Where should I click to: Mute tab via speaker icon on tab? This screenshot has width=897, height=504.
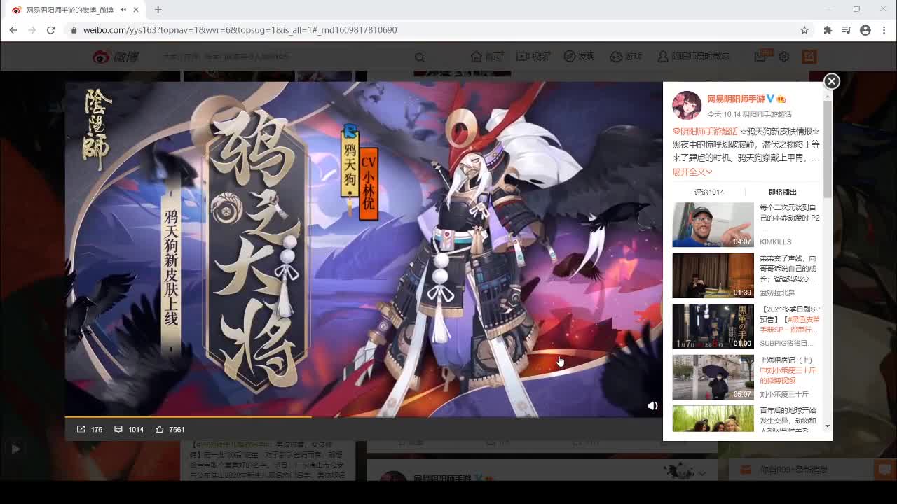123,10
